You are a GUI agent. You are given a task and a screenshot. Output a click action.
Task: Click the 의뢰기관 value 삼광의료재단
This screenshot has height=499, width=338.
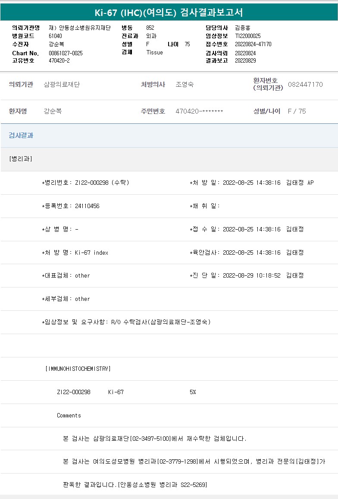point(62,85)
